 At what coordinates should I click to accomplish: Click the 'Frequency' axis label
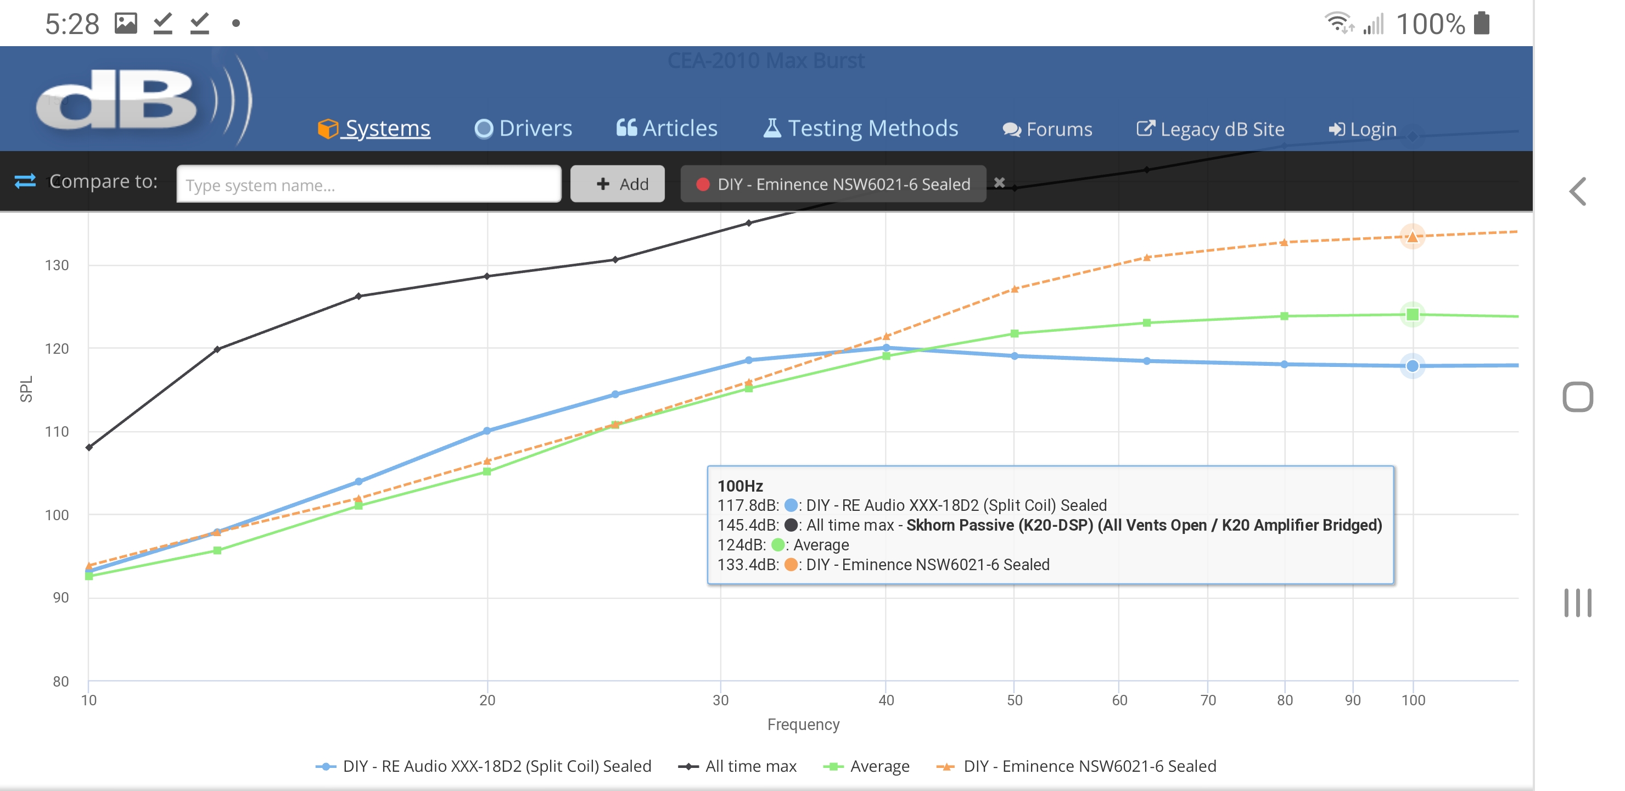pyautogui.click(x=803, y=725)
